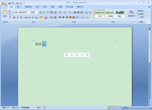The height and width of the screenshot is (110, 152).
Task: Click the Replace (替换) button
Action: (x=141, y=14)
